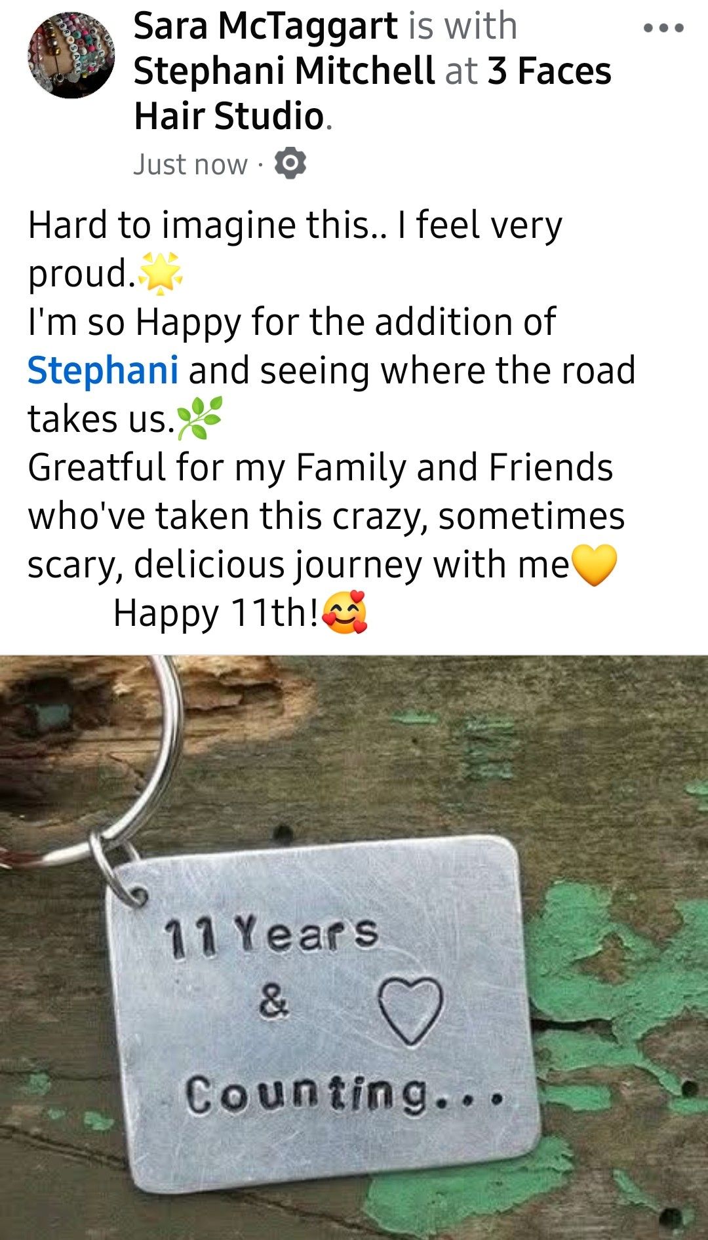708x1240 pixels.
Task: Click the "Just now" post timestamp
Action: [191, 164]
